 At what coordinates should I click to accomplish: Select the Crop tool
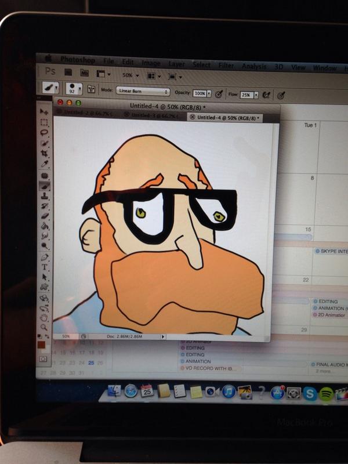pyautogui.click(x=45, y=153)
